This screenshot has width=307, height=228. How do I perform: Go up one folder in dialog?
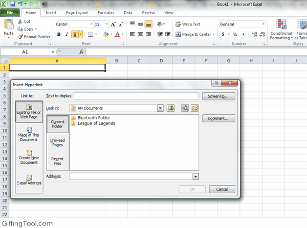(x=170, y=108)
